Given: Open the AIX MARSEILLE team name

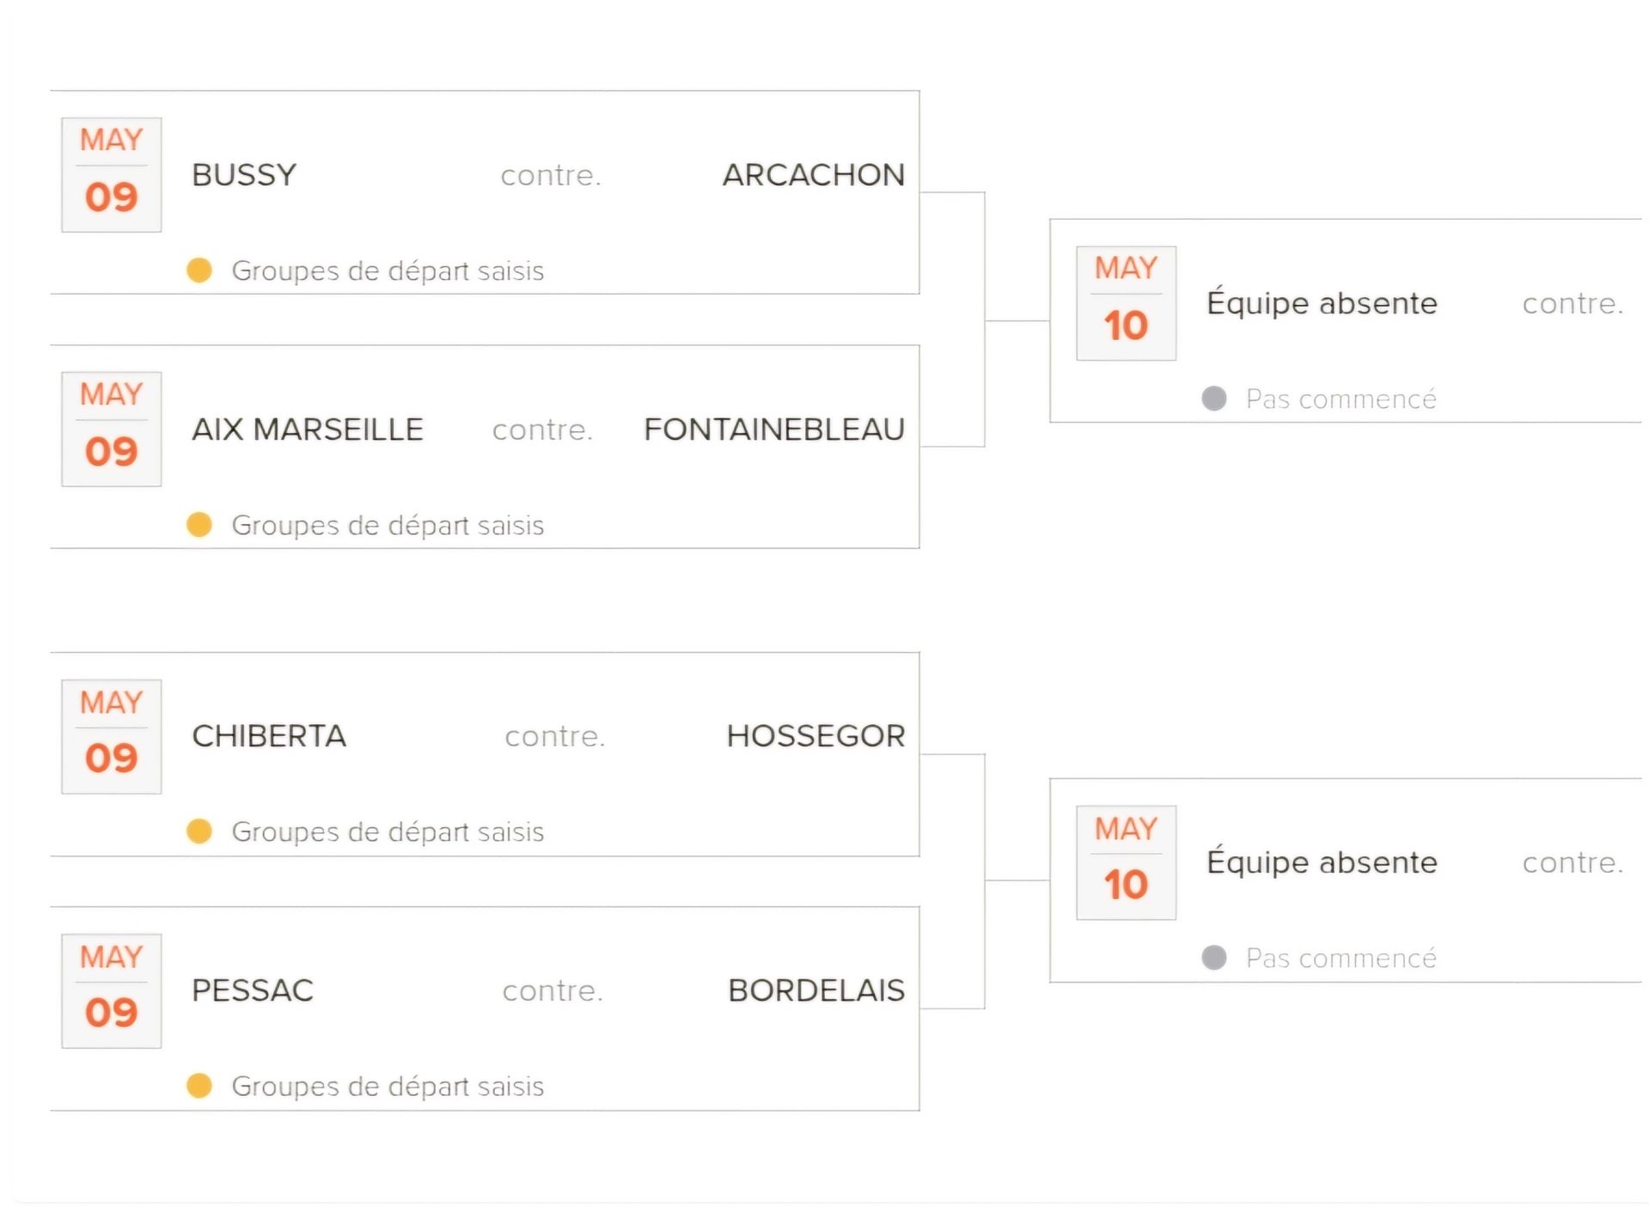Looking at the screenshot, I should click(308, 429).
